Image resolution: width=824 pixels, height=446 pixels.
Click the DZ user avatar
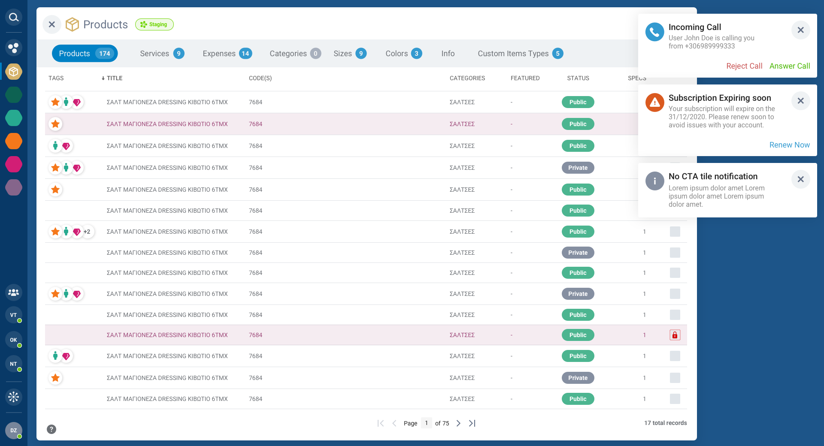pyautogui.click(x=14, y=430)
